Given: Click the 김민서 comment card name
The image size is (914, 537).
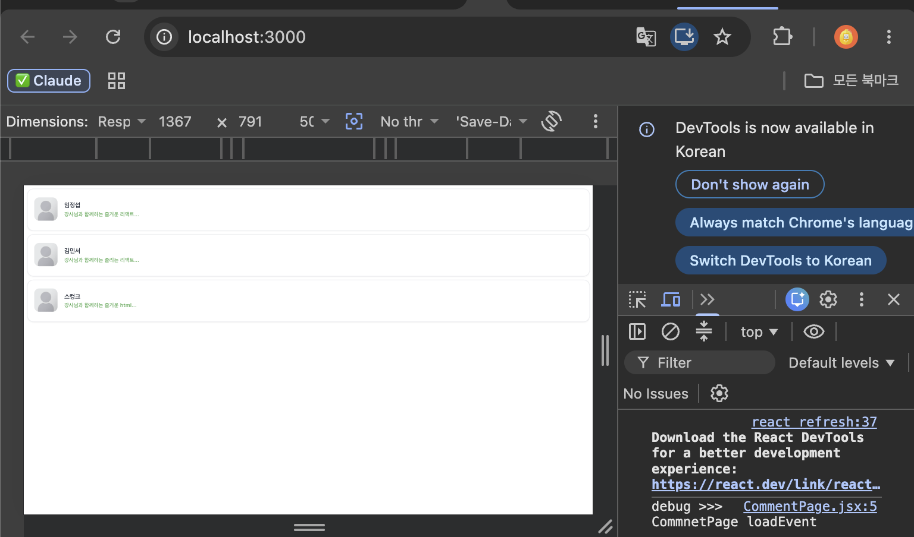Looking at the screenshot, I should point(72,251).
